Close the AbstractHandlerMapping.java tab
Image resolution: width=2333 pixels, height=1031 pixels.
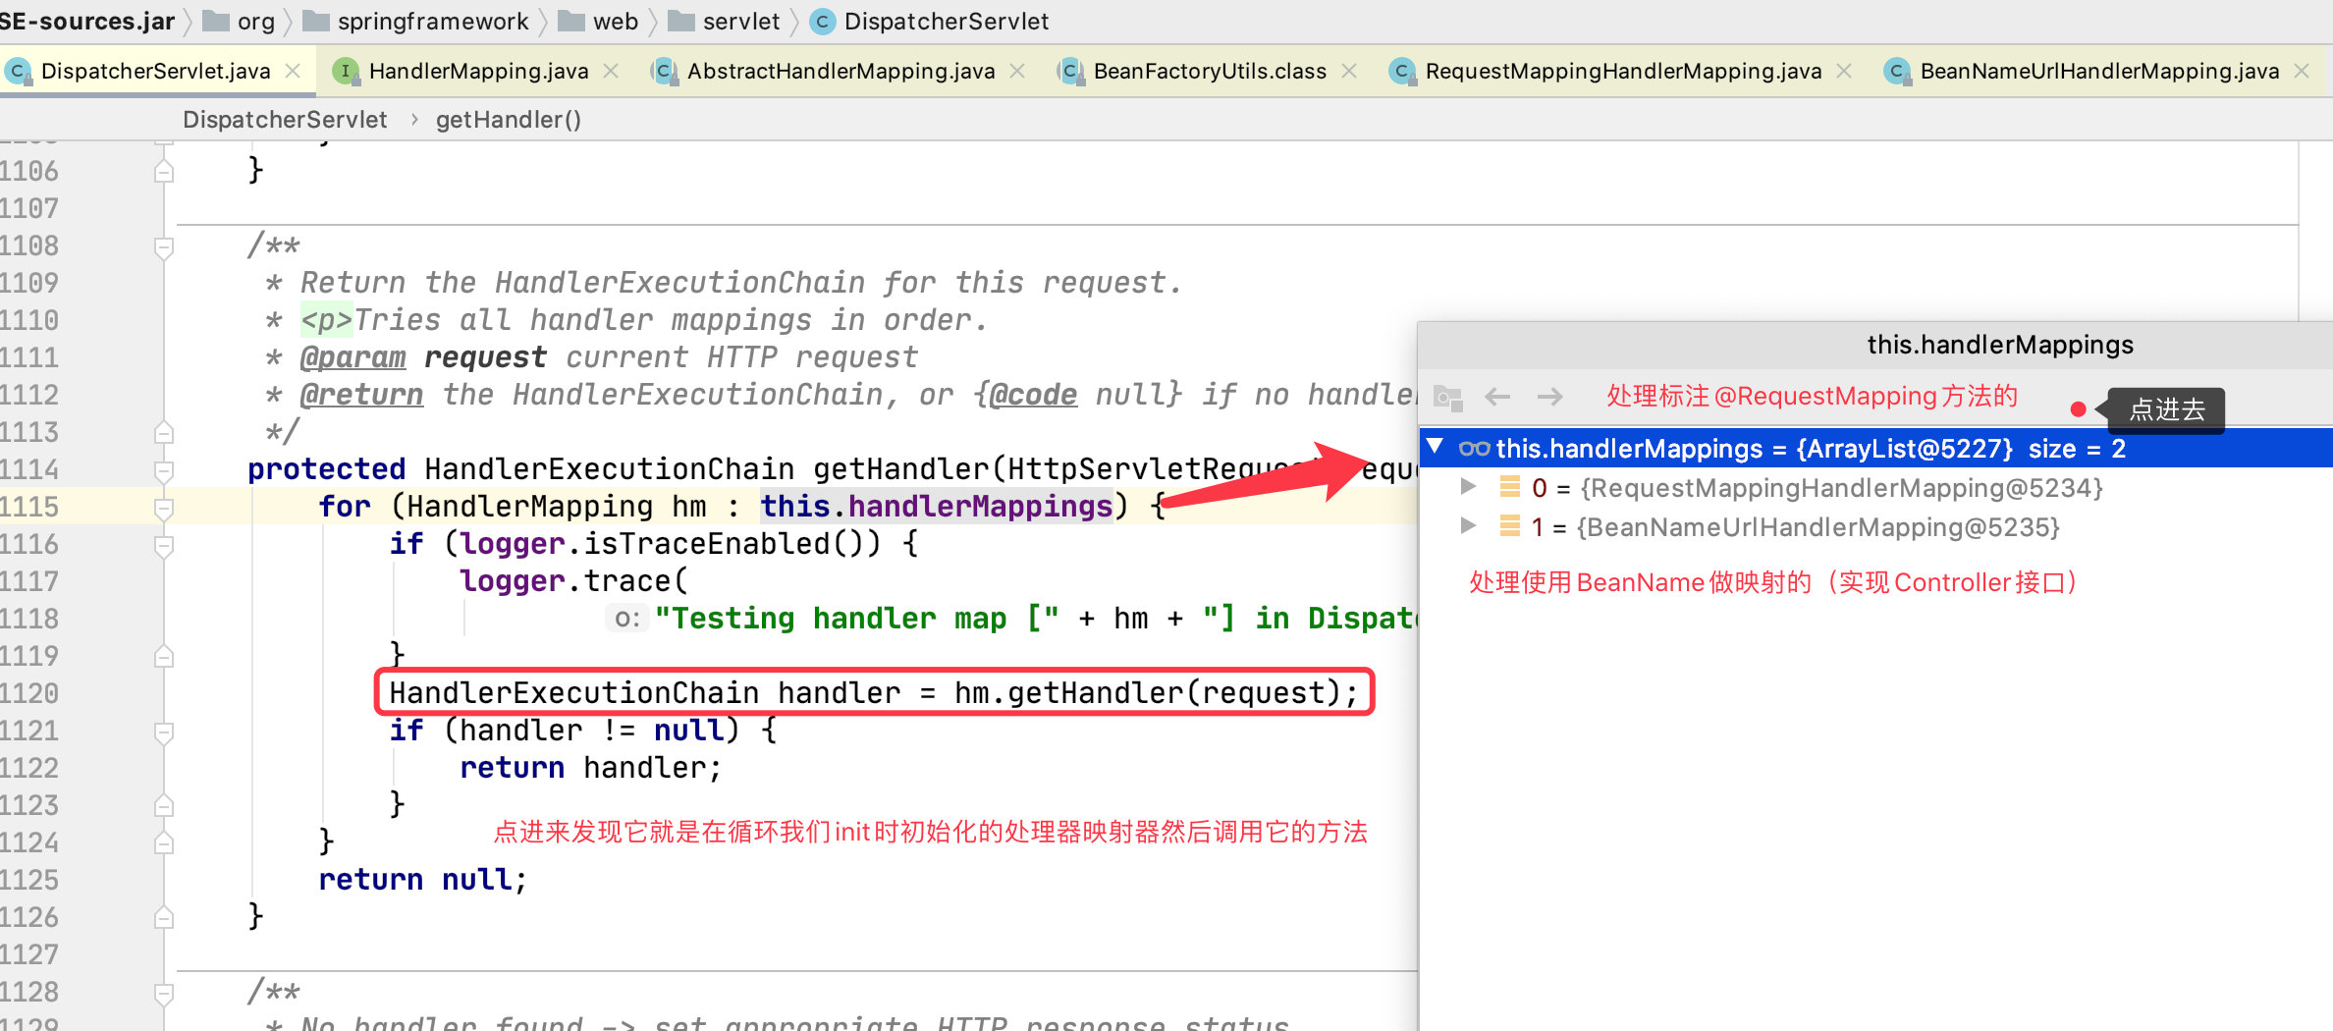click(x=1017, y=71)
